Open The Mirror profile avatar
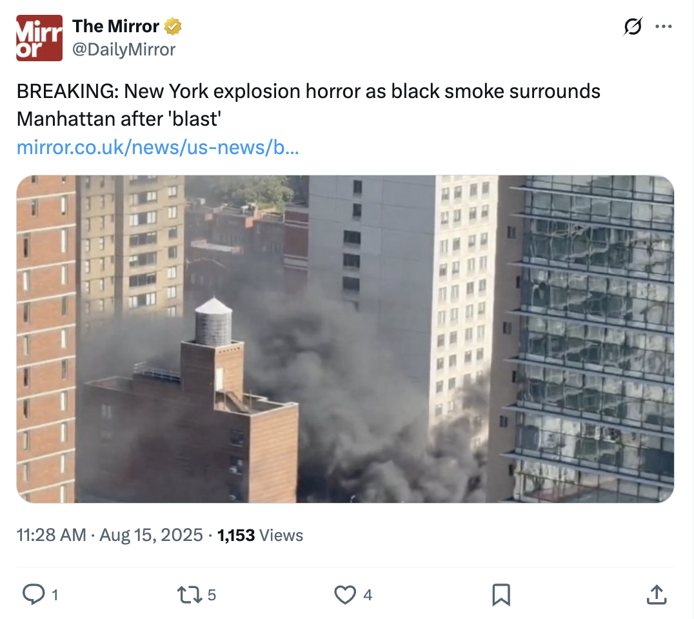 click(x=39, y=38)
